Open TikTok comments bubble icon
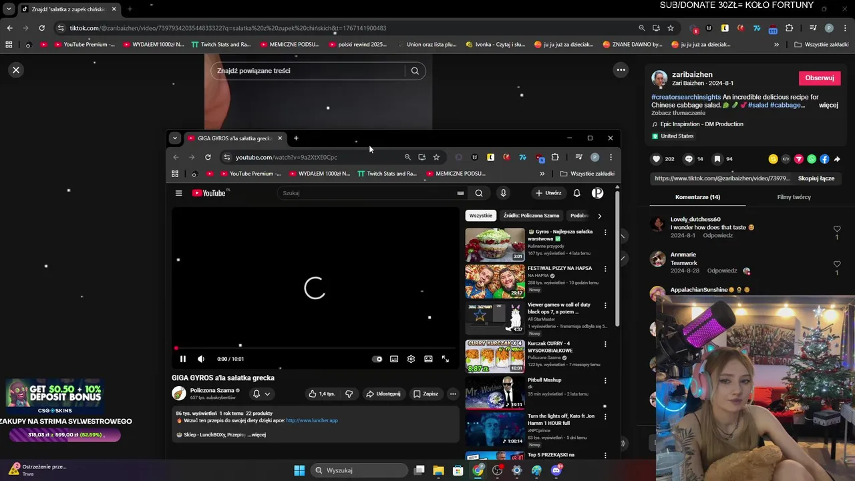This screenshot has width=855, height=481. click(x=689, y=159)
